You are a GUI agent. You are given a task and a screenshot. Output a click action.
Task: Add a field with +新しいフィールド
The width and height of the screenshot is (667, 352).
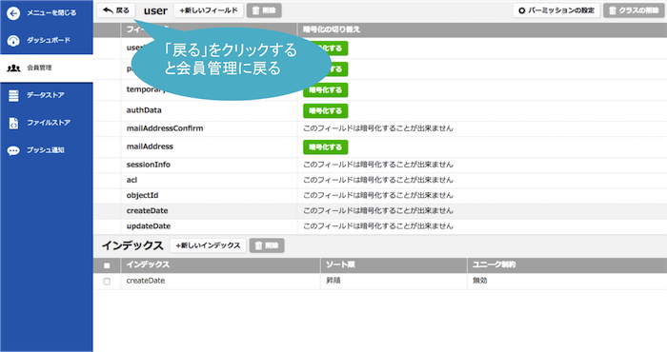coord(209,10)
